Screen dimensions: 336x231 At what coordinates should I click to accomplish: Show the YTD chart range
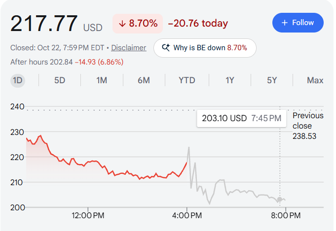coord(187,80)
